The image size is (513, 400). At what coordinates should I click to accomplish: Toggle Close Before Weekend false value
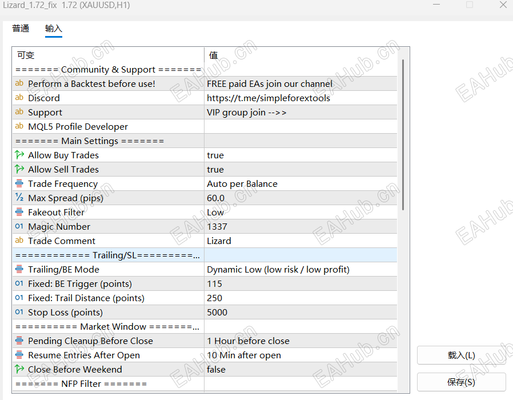click(x=300, y=370)
